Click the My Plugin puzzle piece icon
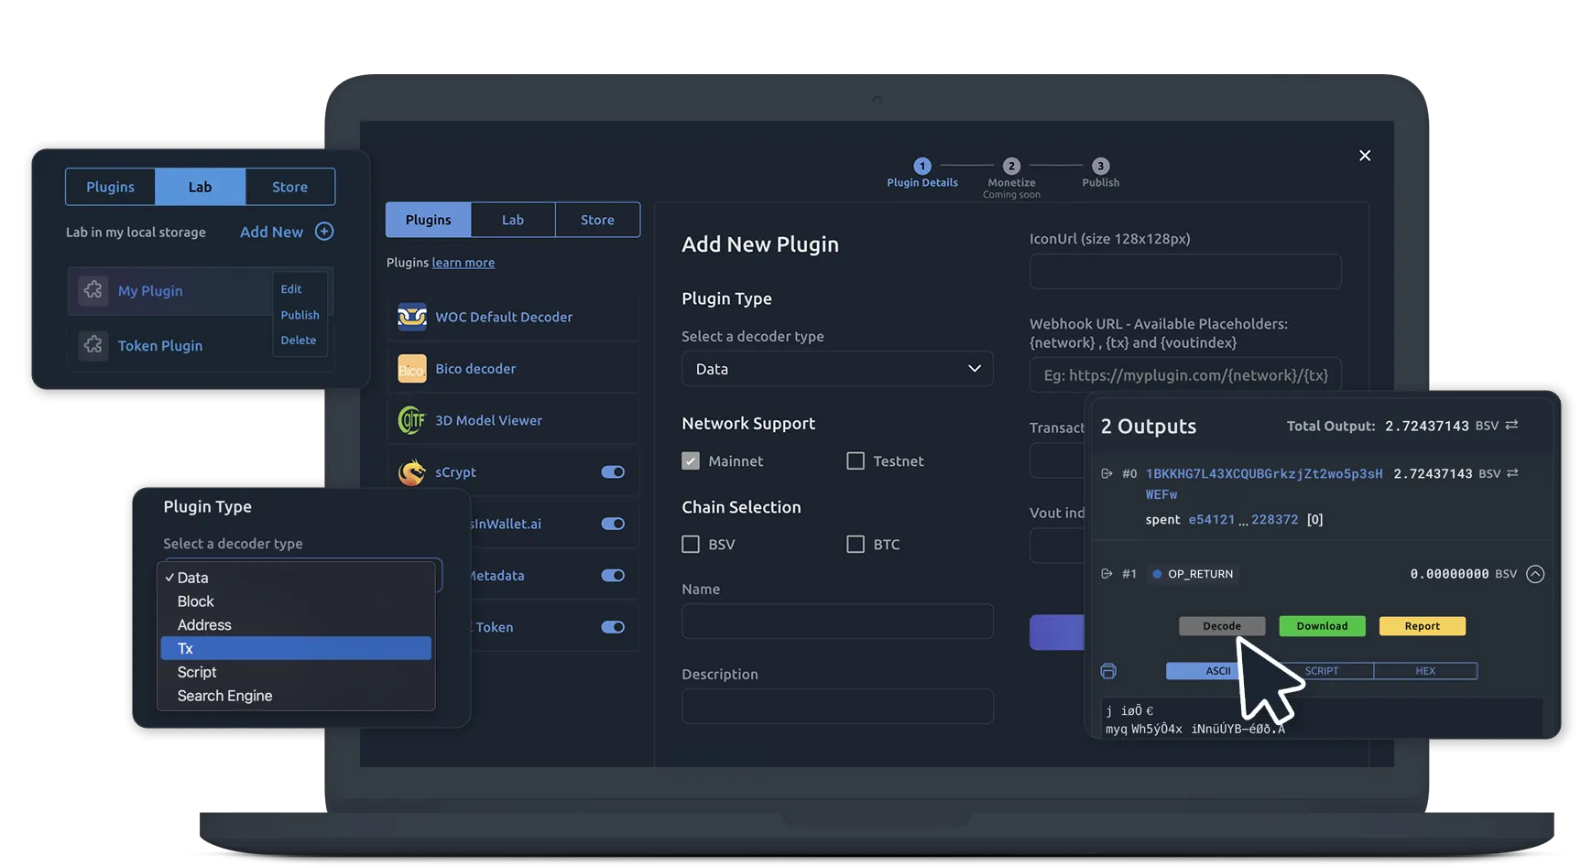The height and width of the screenshot is (866, 1592). (x=93, y=290)
